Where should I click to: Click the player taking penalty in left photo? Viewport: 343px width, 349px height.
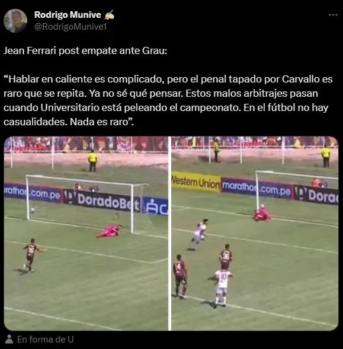32,255
